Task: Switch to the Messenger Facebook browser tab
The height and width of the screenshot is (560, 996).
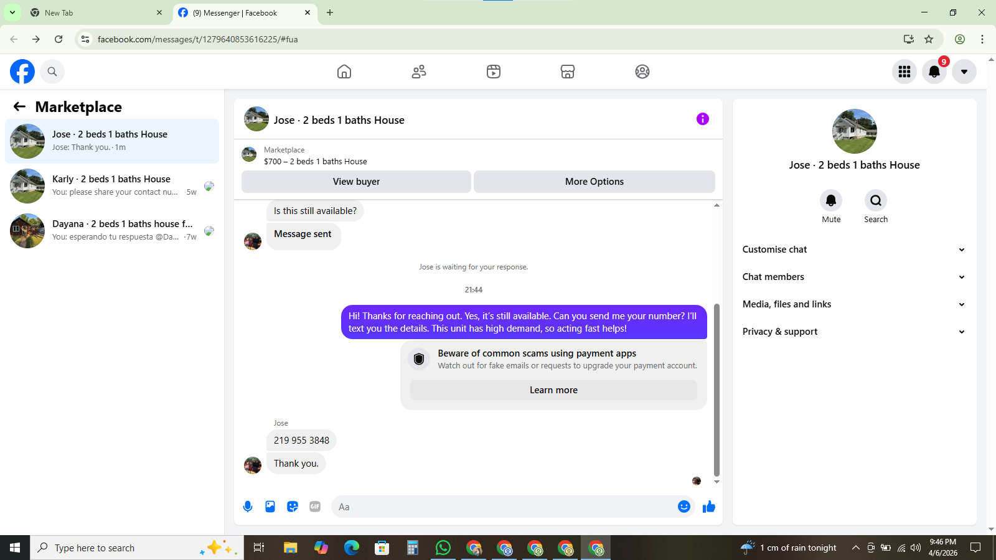Action: coord(245,12)
